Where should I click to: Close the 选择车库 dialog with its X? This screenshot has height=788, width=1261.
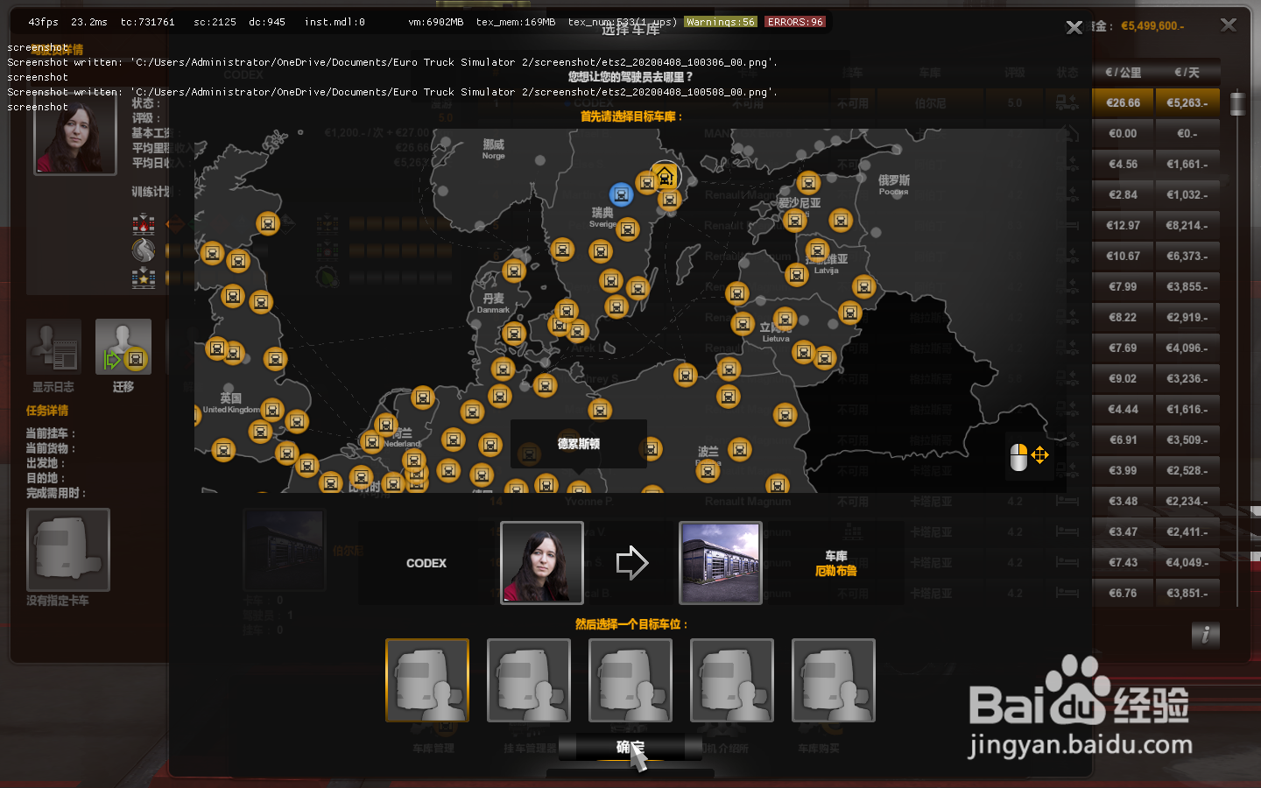(x=1074, y=28)
